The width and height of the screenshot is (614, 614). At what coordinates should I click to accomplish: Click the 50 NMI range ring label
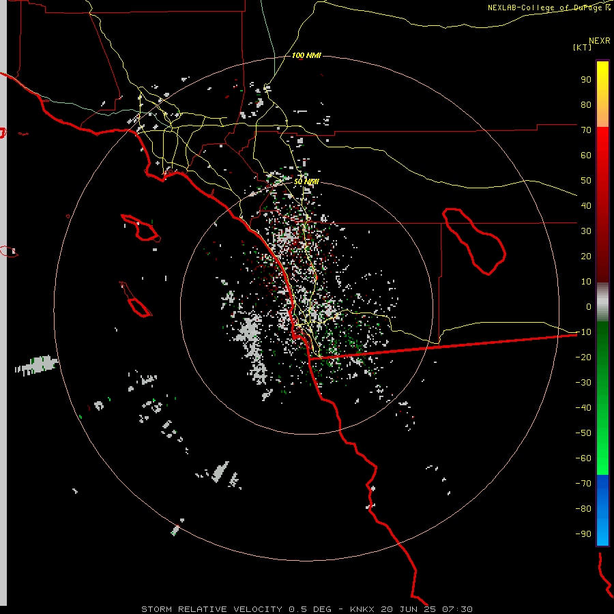[306, 181]
